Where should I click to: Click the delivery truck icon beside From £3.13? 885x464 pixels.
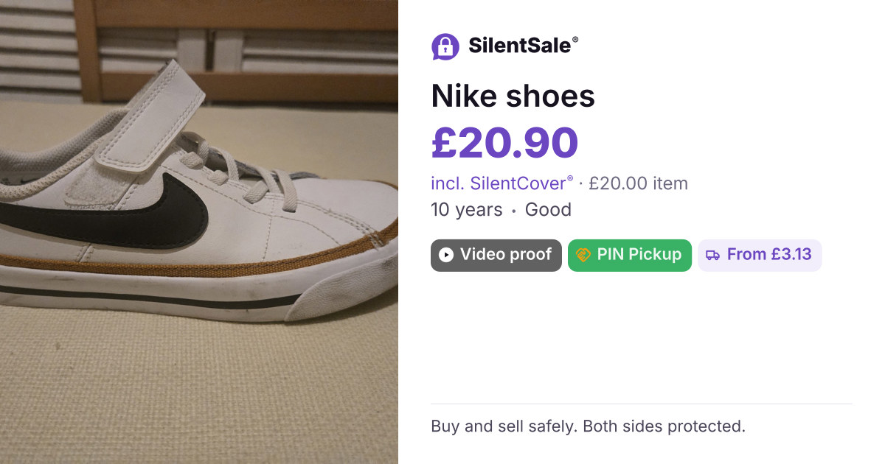coord(713,255)
